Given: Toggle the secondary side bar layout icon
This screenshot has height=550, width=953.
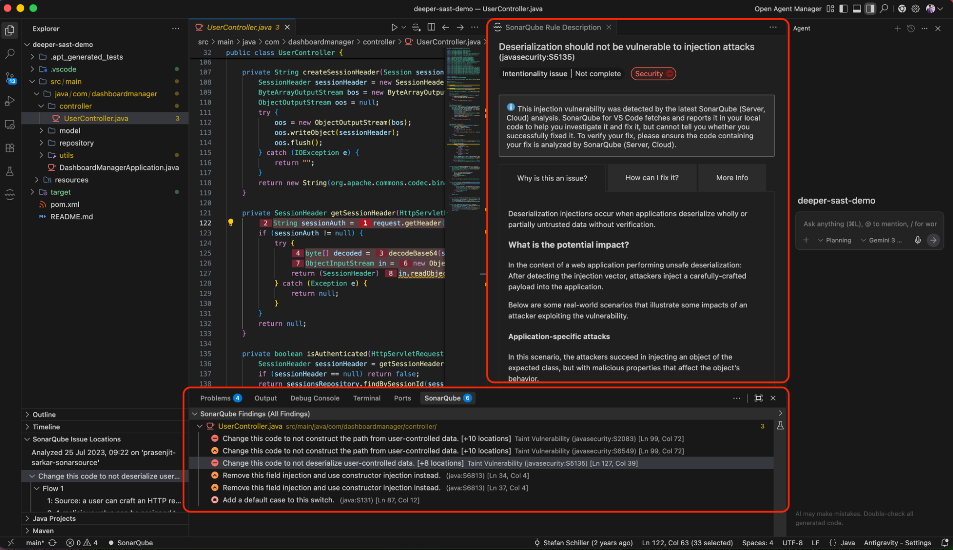Looking at the screenshot, I should (870, 9).
